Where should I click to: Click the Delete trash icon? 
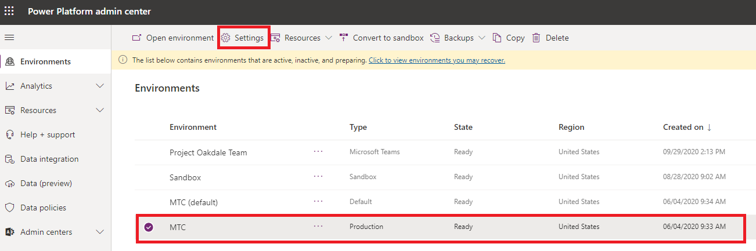(x=537, y=38)
